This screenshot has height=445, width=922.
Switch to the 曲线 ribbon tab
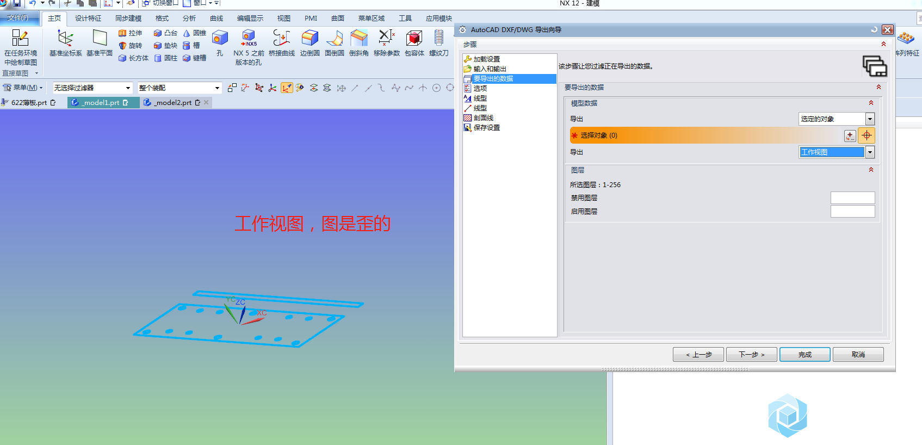point(216,18)
